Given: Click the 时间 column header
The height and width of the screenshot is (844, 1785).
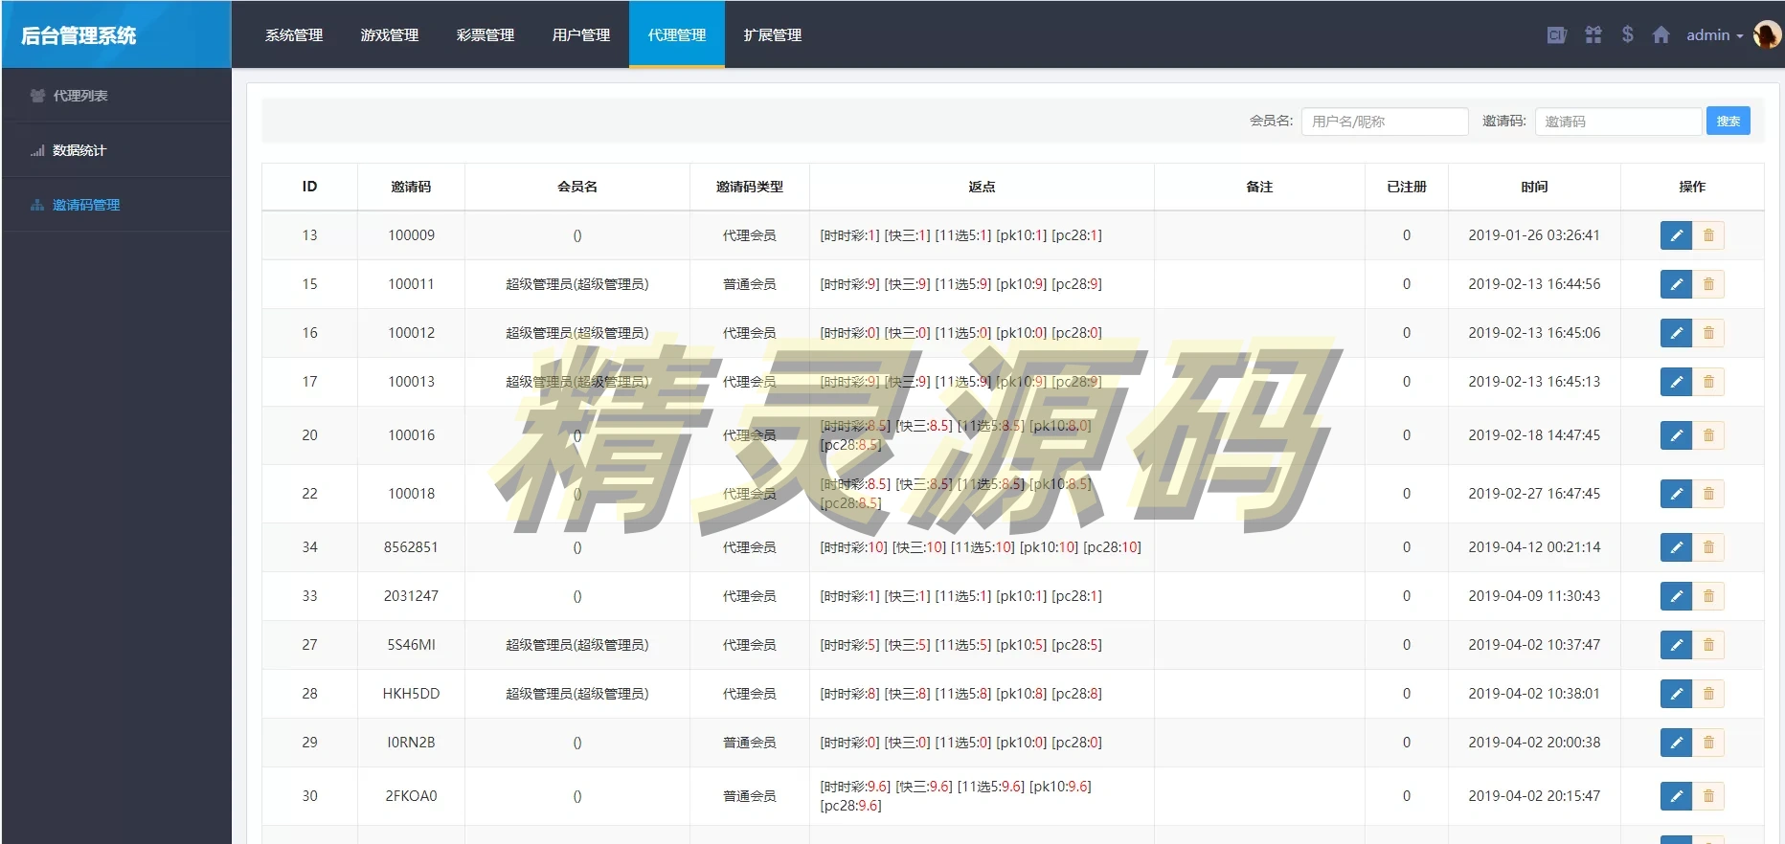Looking at the screenshot, I should 1534,187.
